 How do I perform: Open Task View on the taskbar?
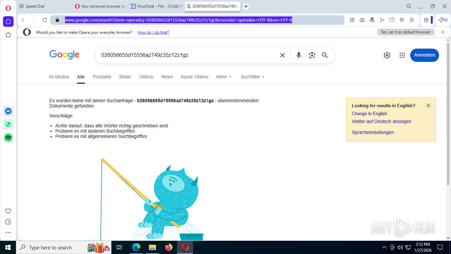point(120,247)
